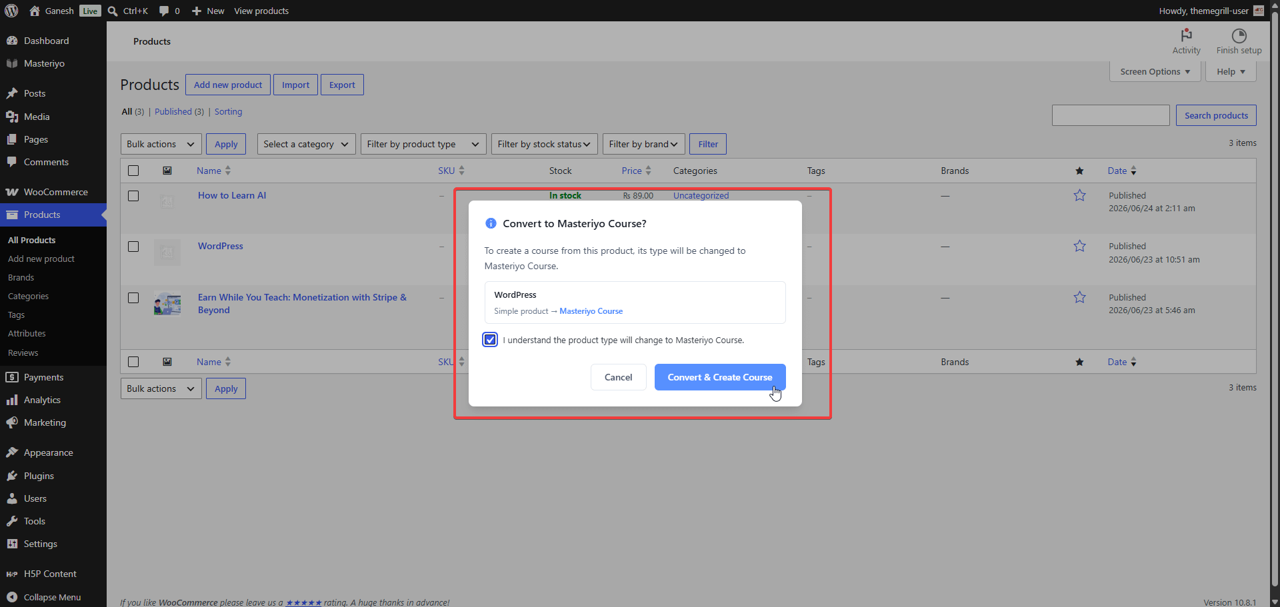Screen dimensions: 1280x607
Task: Open the Select a category dropdown
Action: click(x=307, y=144)
